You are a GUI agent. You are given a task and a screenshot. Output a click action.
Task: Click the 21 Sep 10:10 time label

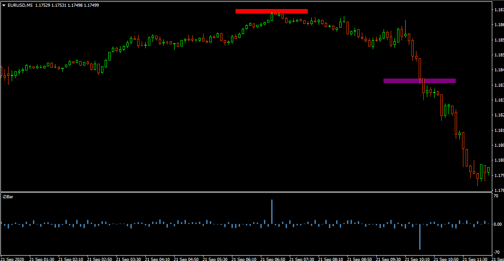coord(416,258)
